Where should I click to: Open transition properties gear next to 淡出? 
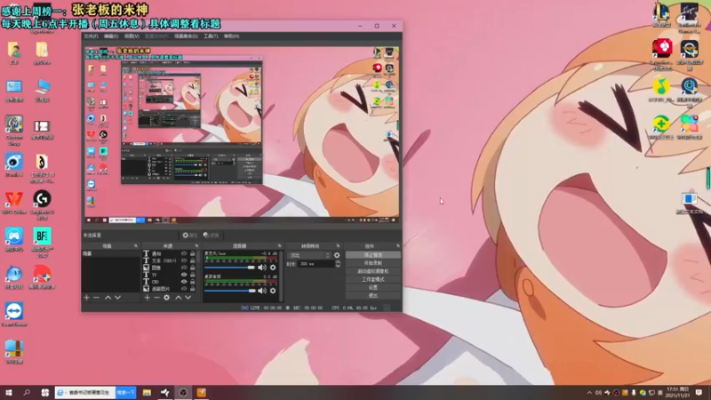[337, 255]
